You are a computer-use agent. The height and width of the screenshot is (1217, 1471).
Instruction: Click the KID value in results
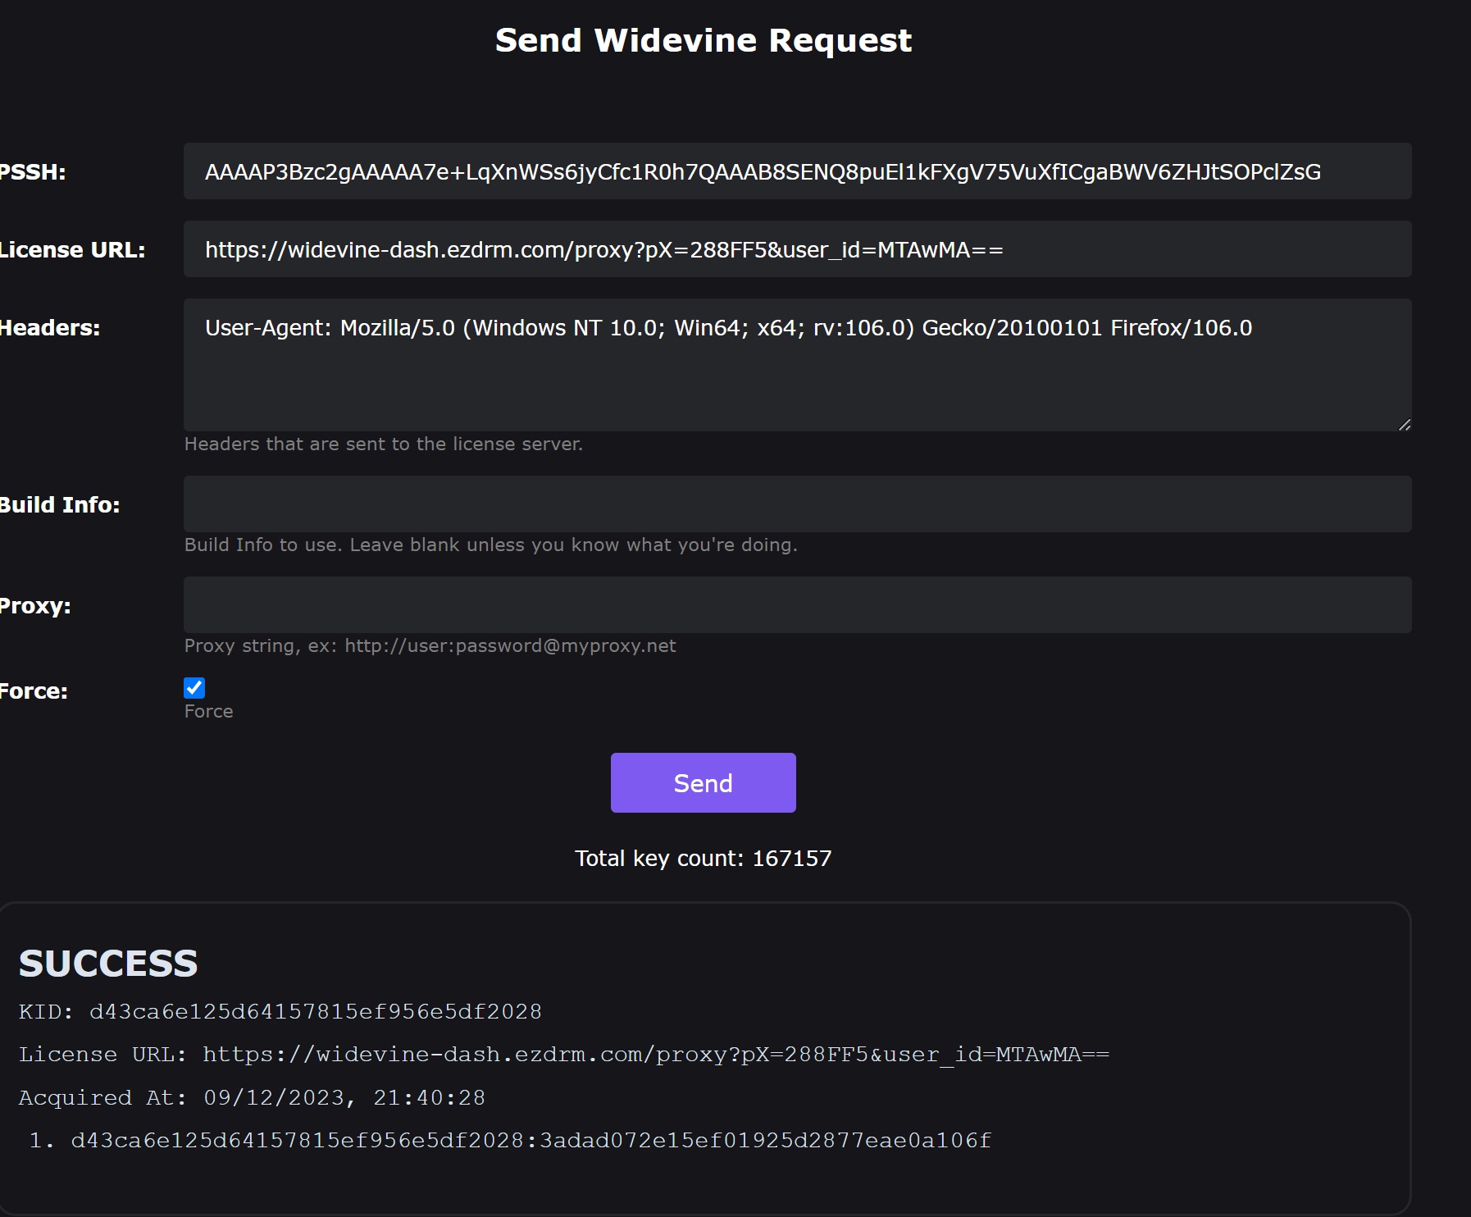click(x=315, y=1012)
